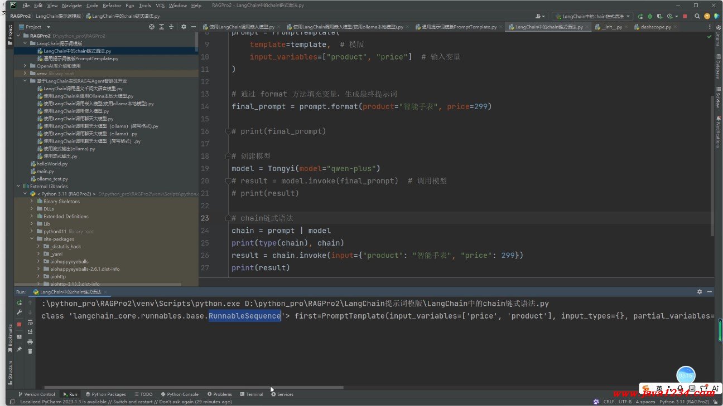Open the run configuration dropdown

[592, 17]
